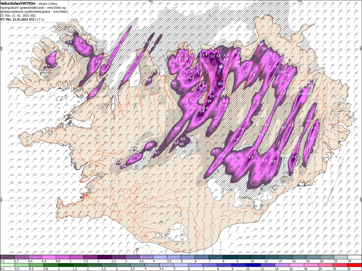This screenshot has height=271, width=362.
Task: Click the 0.2 label on snow scale
Action: click(x=2, y=261)
